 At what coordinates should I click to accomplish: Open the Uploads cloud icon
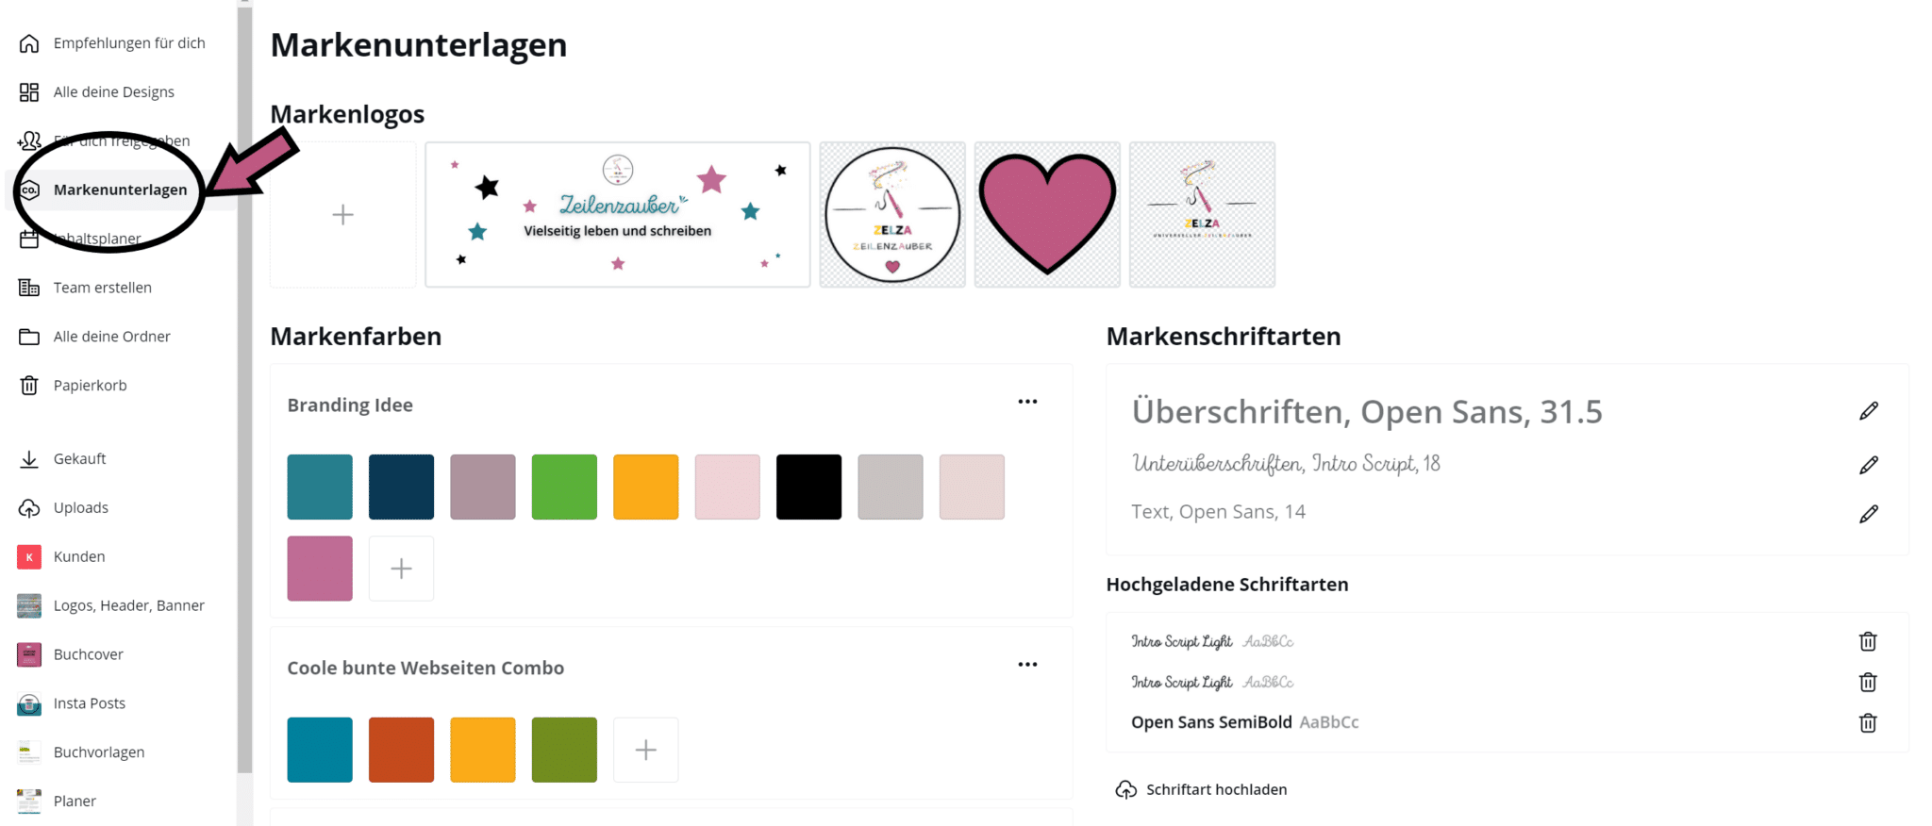(x=29, y=508)
